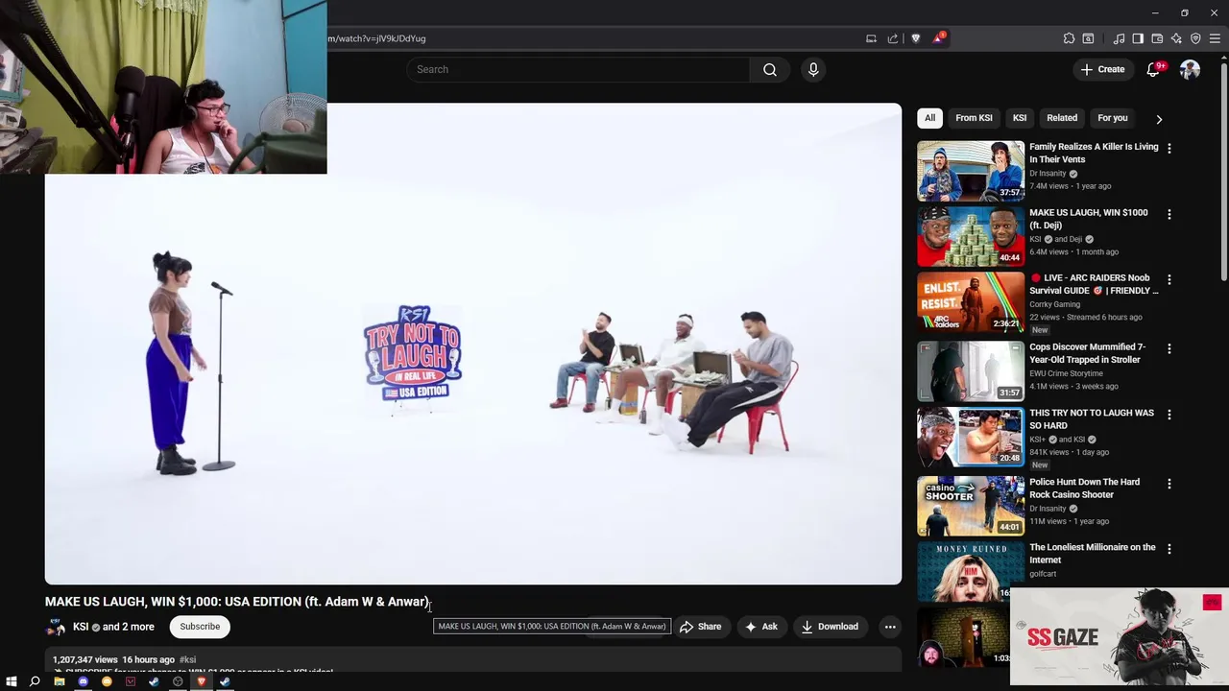1229x691 pixels.
Task: Select the For you filter chip
Action: coord(1113,118)
